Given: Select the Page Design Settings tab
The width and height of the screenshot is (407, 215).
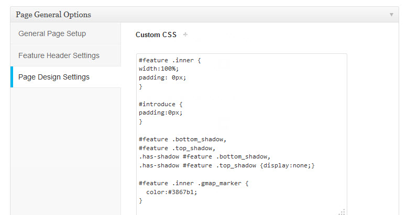Looking at the screenshot, I should click(53, 77).
